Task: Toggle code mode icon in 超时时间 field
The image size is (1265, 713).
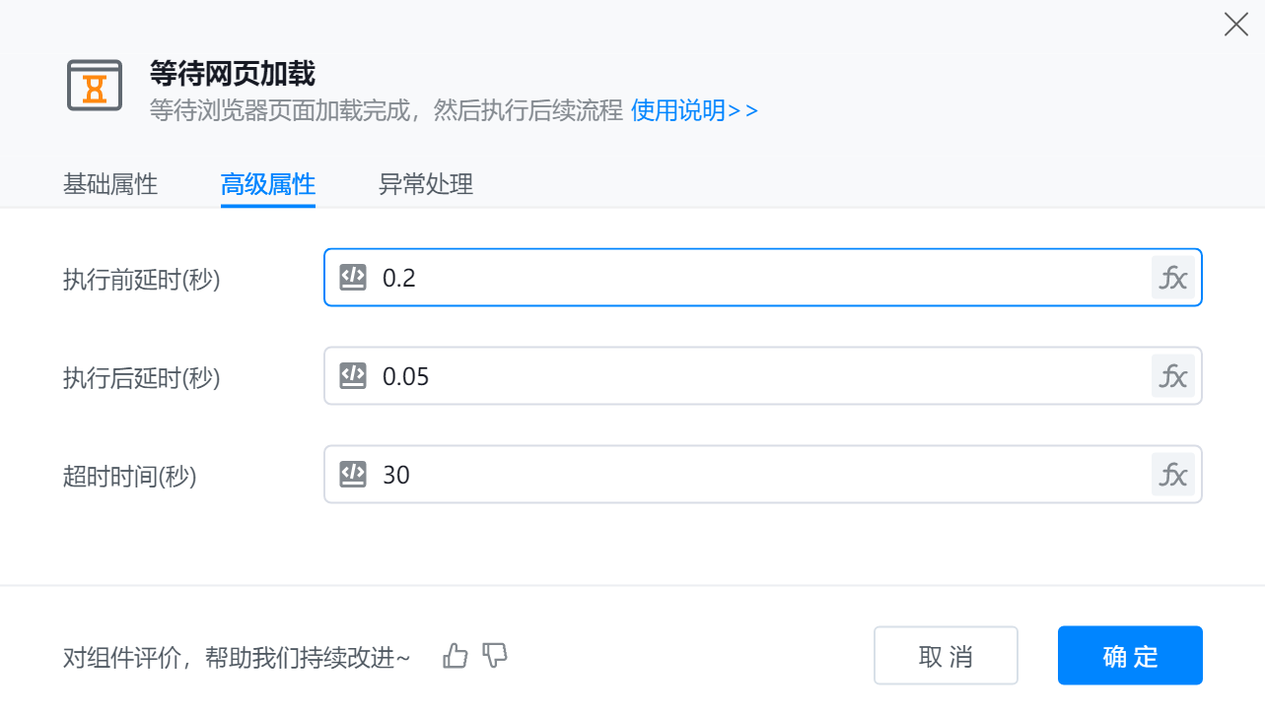Action: click(353, 475)
